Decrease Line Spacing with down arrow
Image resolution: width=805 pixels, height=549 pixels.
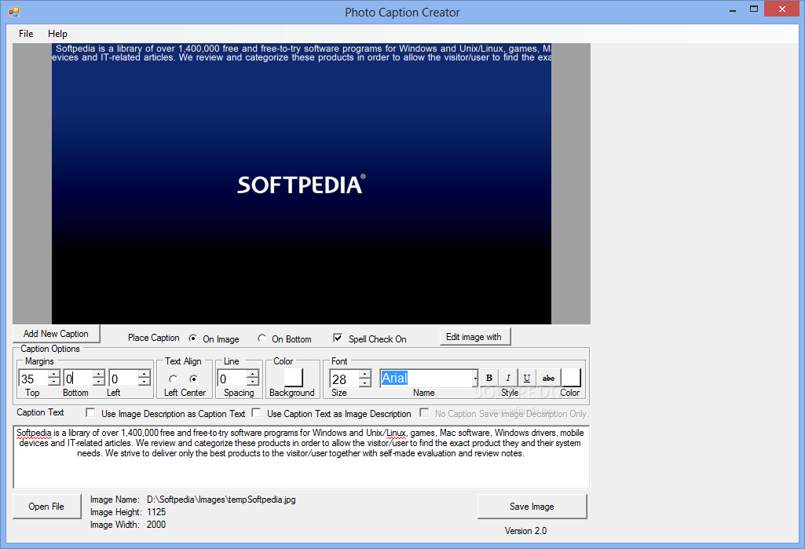coord(253,382)
